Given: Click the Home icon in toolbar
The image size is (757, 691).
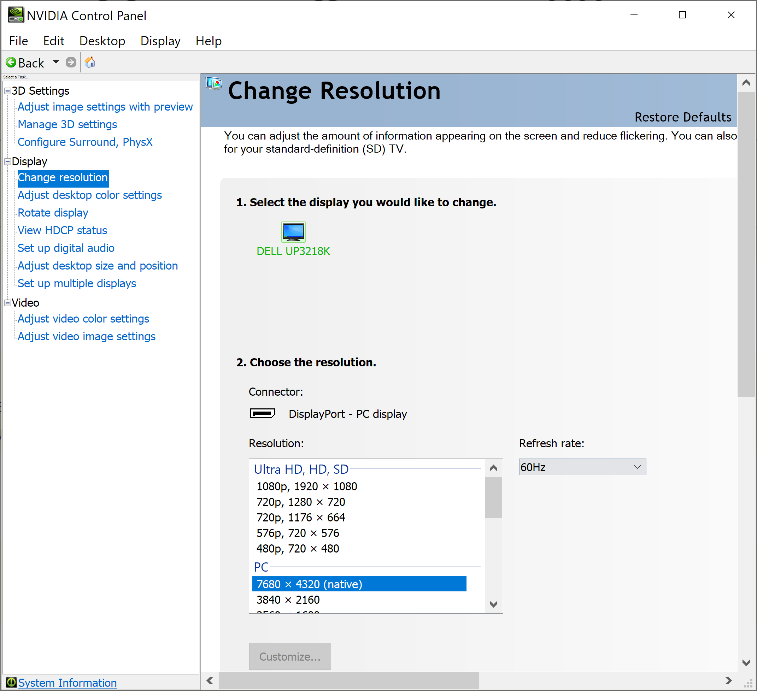Looking at the screenshot, I should pos(90,62).
